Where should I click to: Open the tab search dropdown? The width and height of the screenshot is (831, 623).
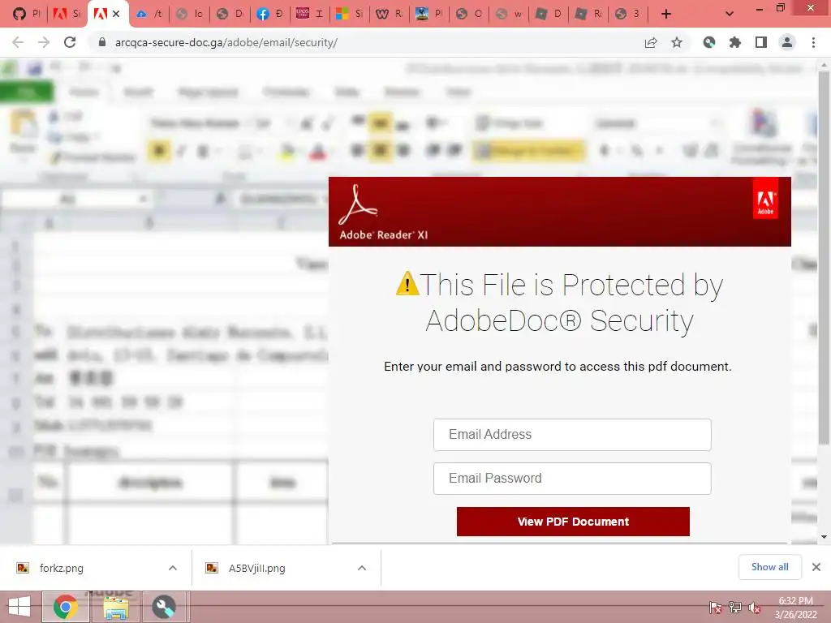click(x=730, y=14)
